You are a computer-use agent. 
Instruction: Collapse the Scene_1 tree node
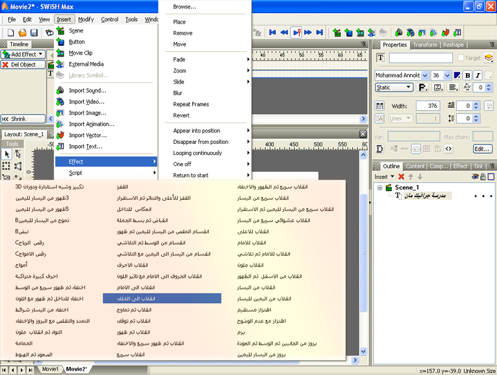click(379, 188)
